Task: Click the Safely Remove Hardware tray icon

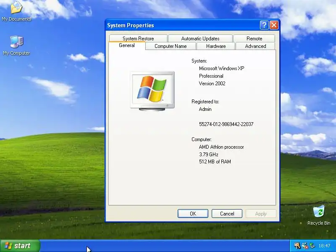Action: 312,245
